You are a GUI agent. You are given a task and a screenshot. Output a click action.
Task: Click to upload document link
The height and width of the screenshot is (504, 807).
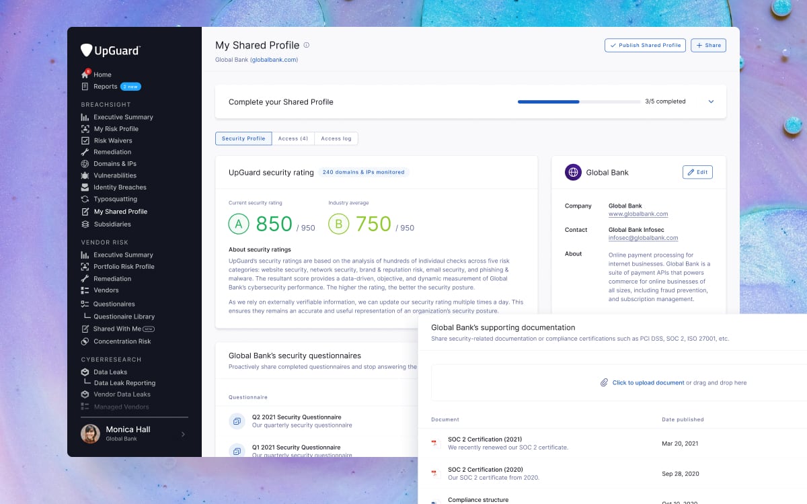tap(648, 382)
